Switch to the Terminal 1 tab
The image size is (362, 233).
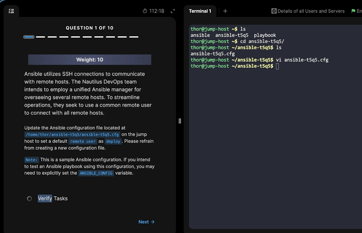[x=200, y=11]
